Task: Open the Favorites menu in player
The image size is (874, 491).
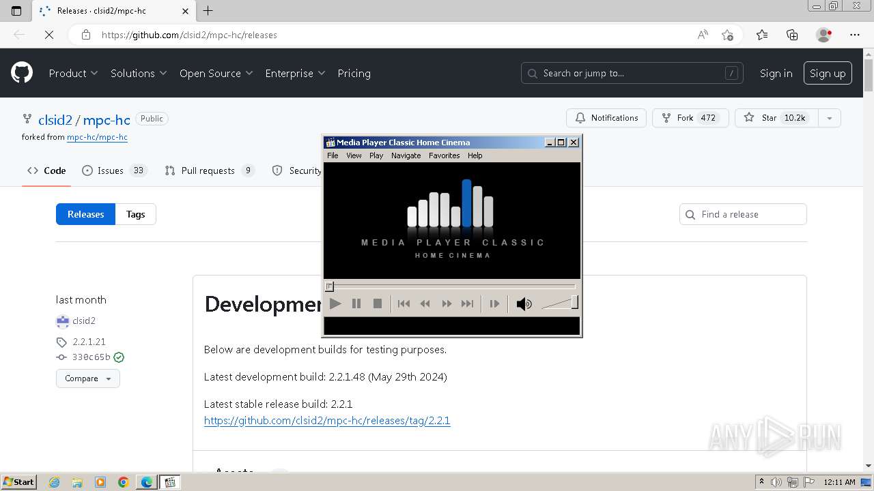Action: pos(444,155)
